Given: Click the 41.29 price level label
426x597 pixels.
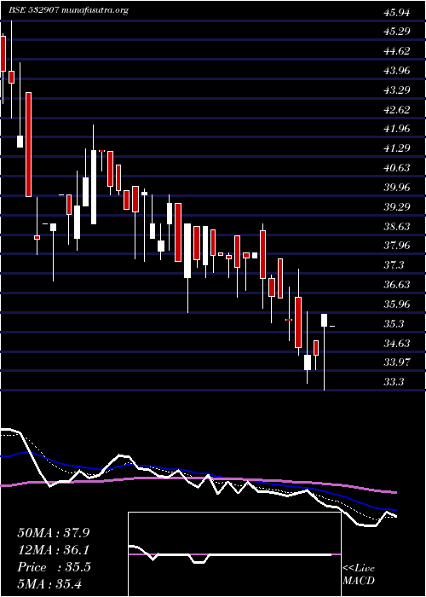Looking at the screenshot, I should [x=397, y=148].
